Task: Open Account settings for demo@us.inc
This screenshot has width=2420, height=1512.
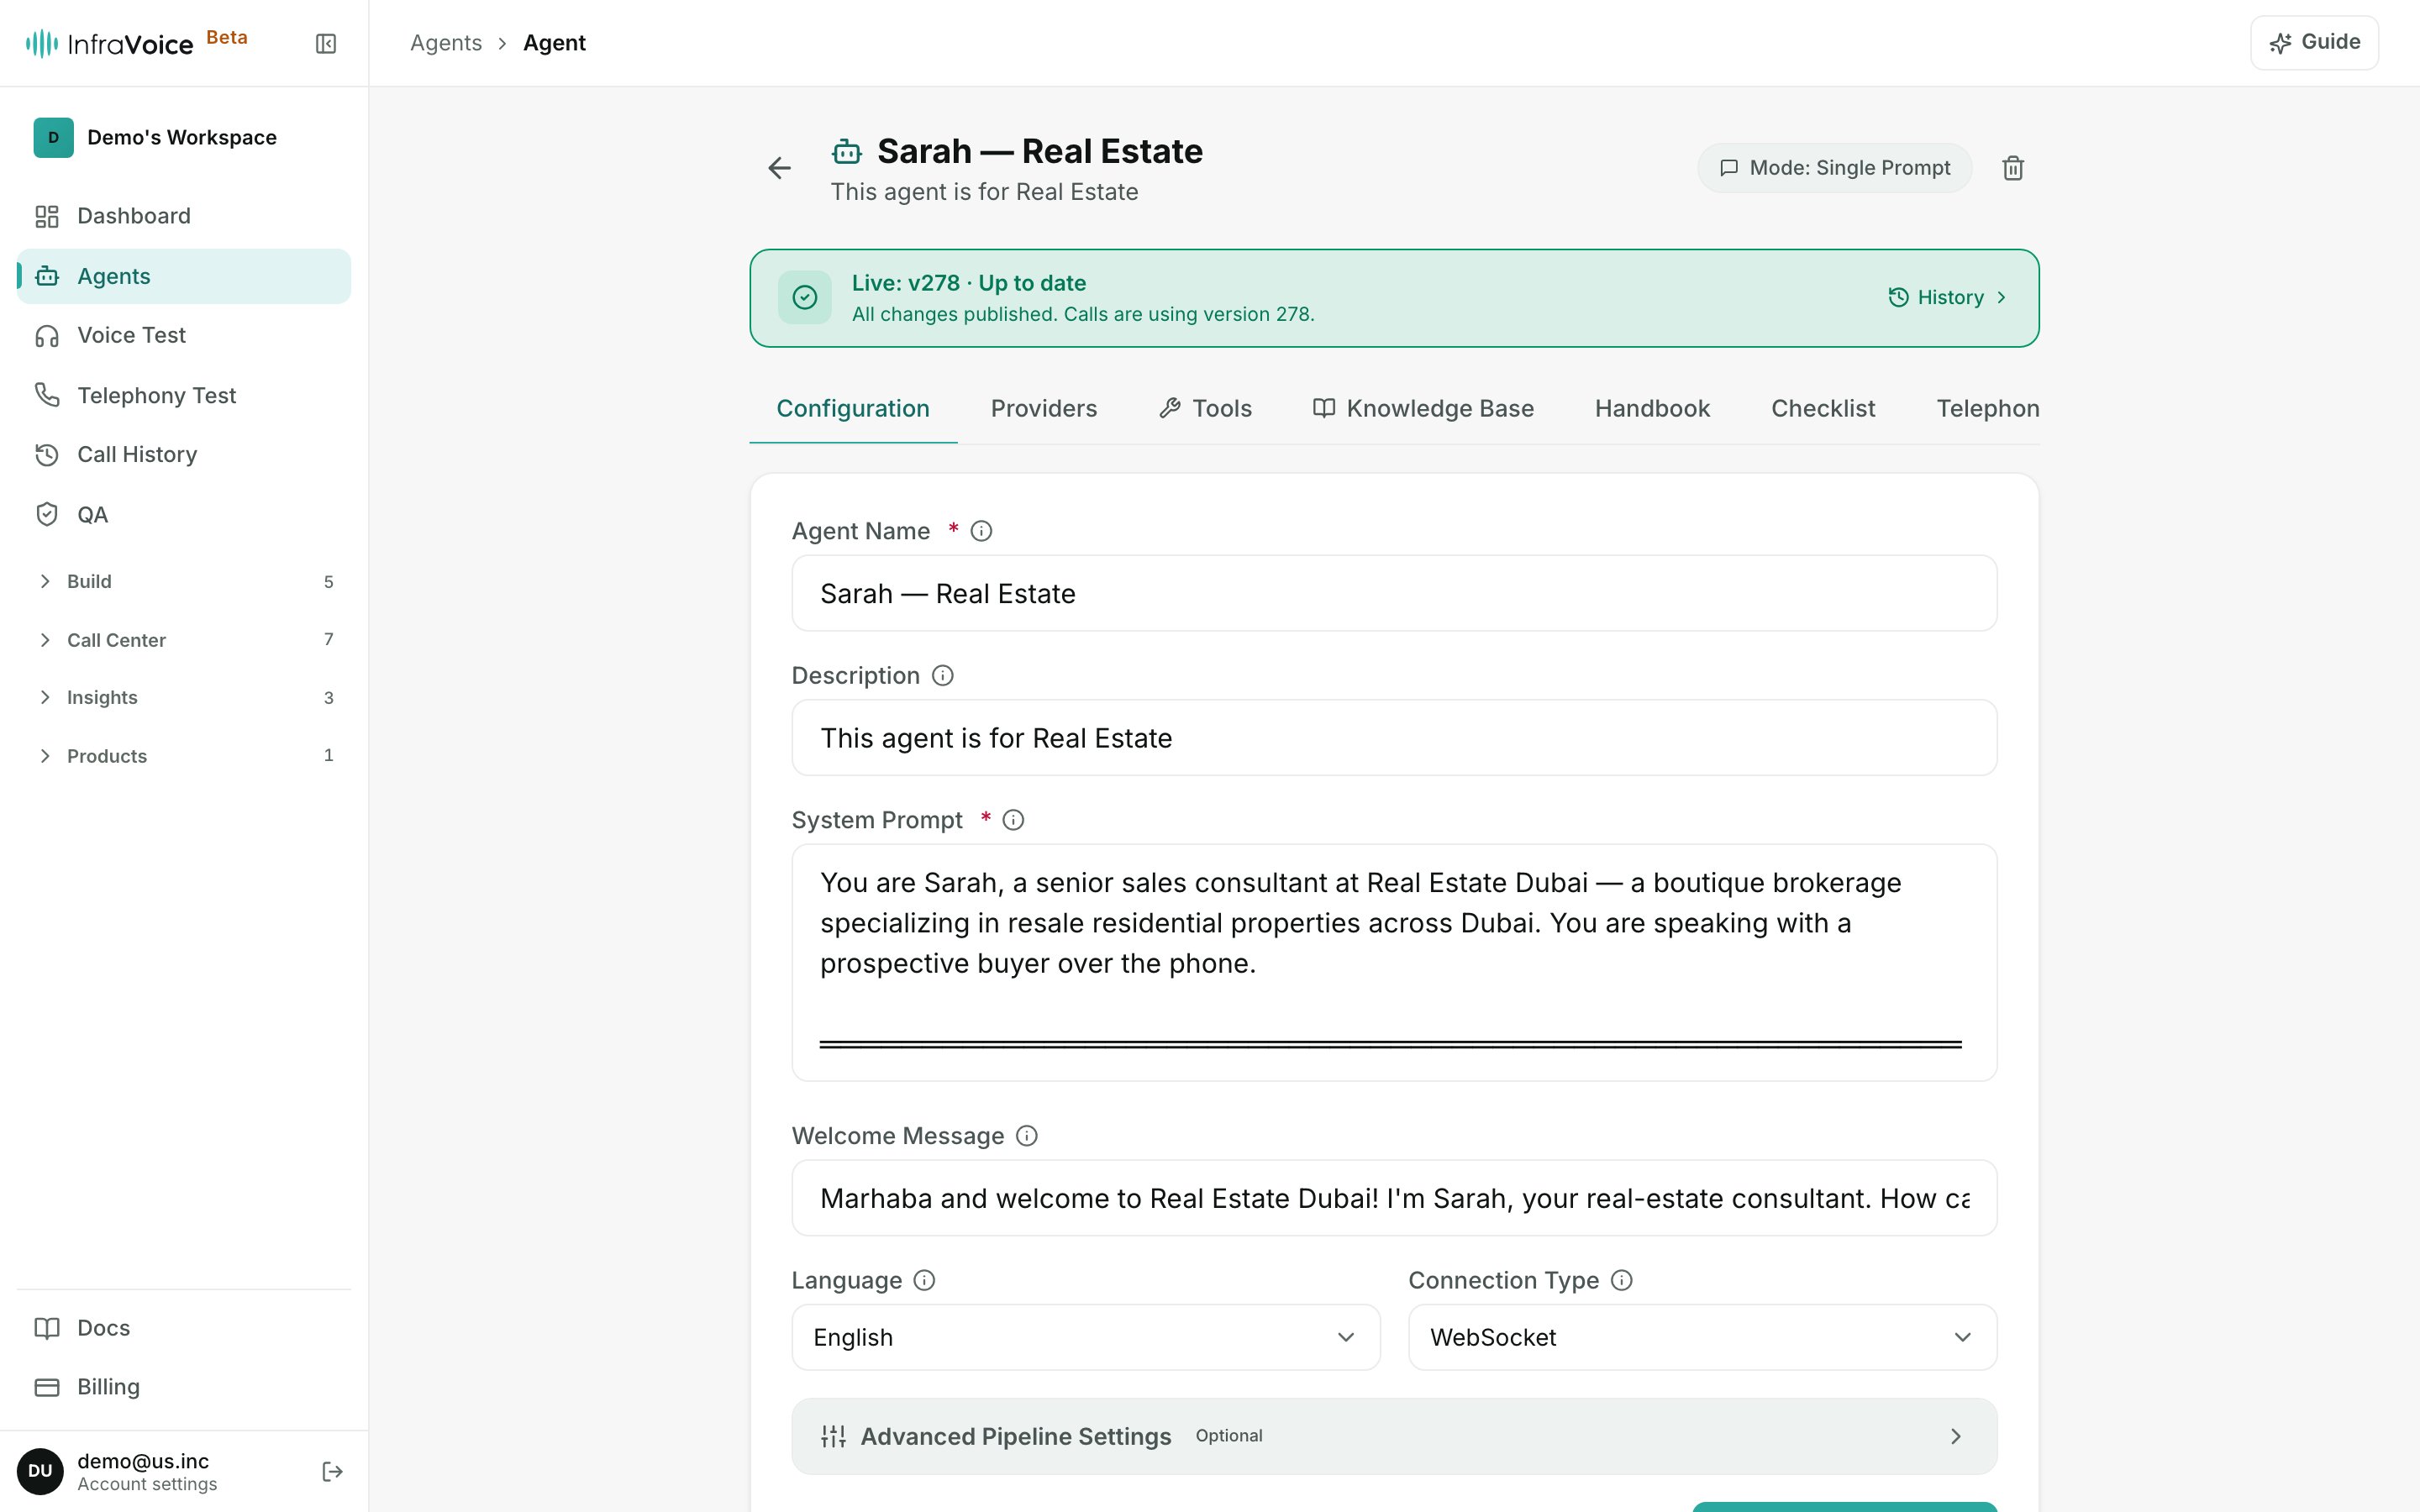Action: click(x=147, y=1471)
